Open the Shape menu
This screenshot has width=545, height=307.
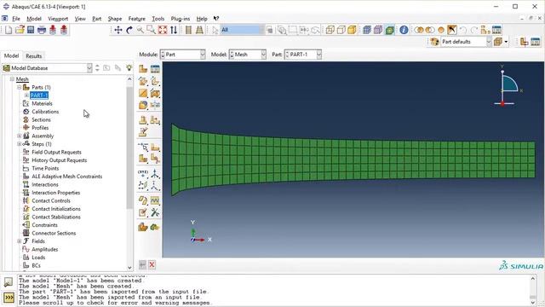click(x=115, y=19)
